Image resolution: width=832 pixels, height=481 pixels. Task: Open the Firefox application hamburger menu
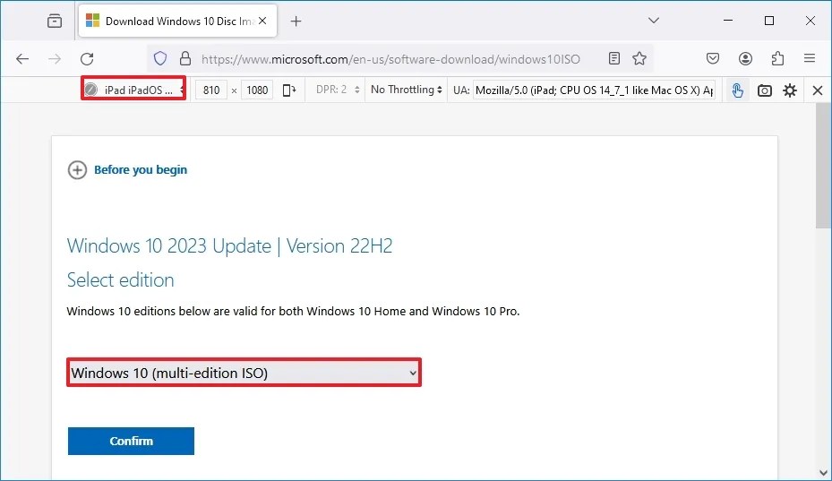(x=810, y=58)
